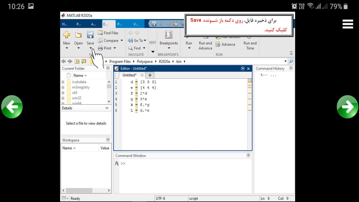The height and width of the screenshot is (202, 359).
Task: Click Polyspace in the address path
Action: 145,61
